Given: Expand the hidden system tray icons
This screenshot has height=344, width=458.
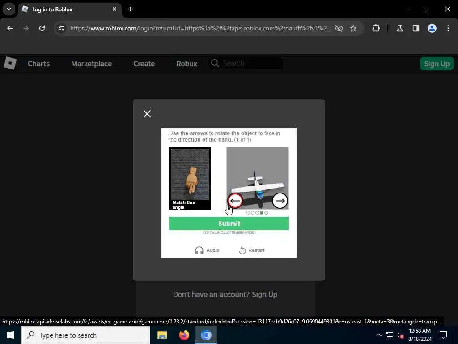Looking at the screenshot, I should click(x=378, y=335).
